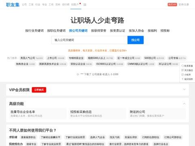The width and height of the screenshot is (195, 146).
Task: Switch to 按资质认证 search tab
Action: [117, 31]
